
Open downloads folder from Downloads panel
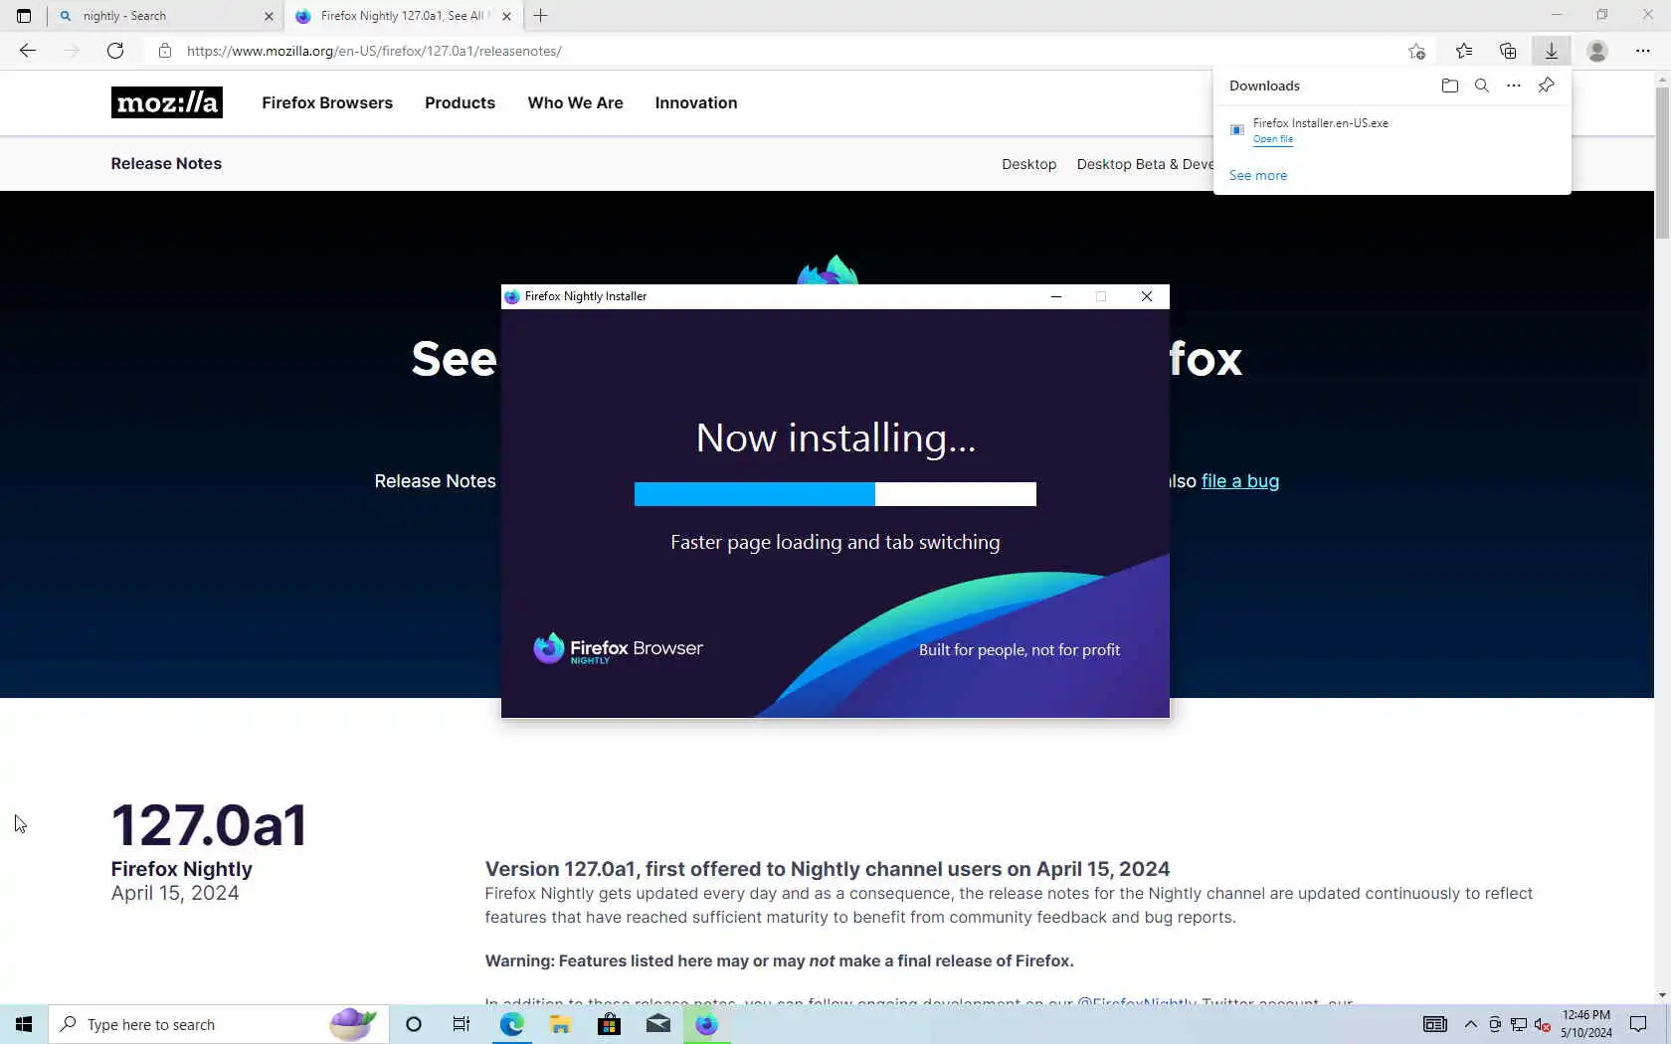click(1450, 86)
